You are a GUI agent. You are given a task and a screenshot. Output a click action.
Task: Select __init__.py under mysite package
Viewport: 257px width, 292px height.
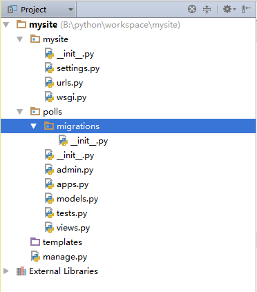pyautogui.click(x=75, y=54)
